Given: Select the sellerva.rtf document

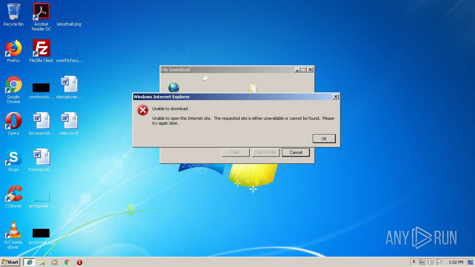Looking at the screenshot, I should pyautogui.click(x=69, y=124).
